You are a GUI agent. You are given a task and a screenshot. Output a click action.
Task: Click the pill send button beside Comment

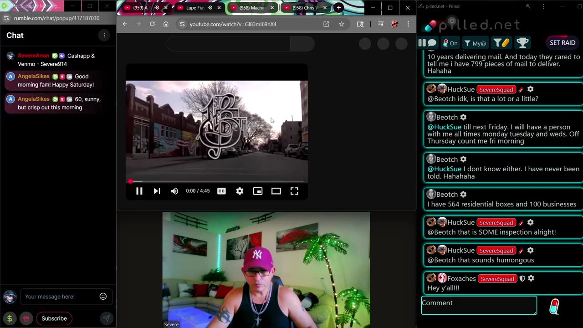tap(554, 307)
